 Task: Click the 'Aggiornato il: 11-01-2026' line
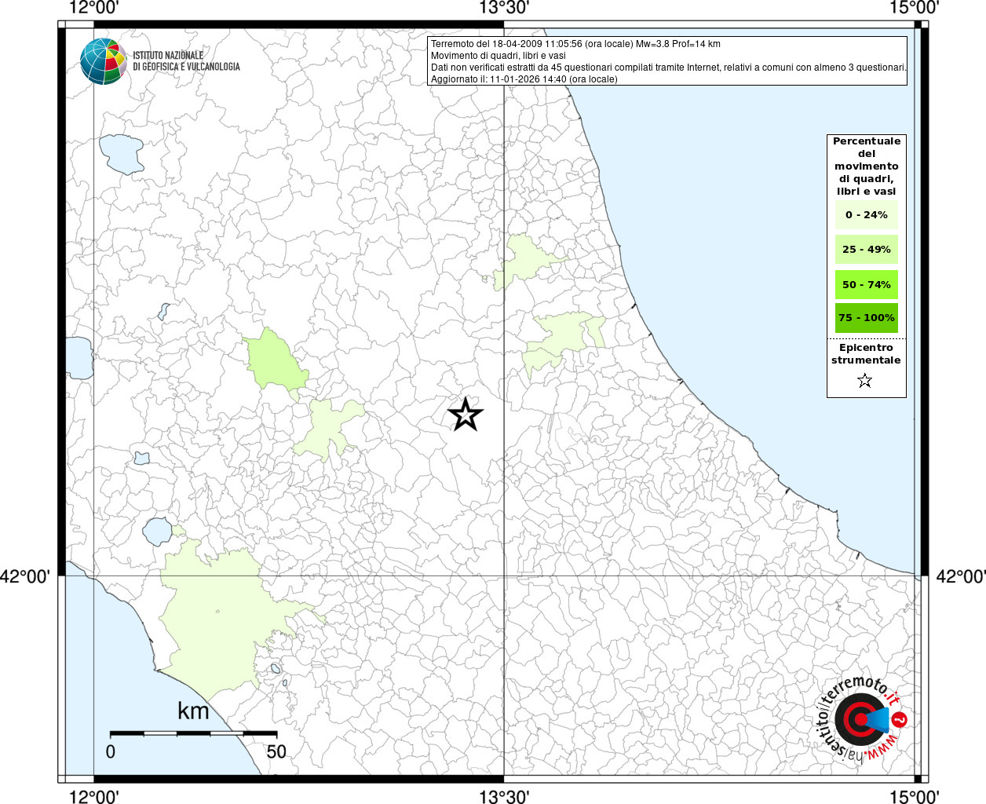524,79
